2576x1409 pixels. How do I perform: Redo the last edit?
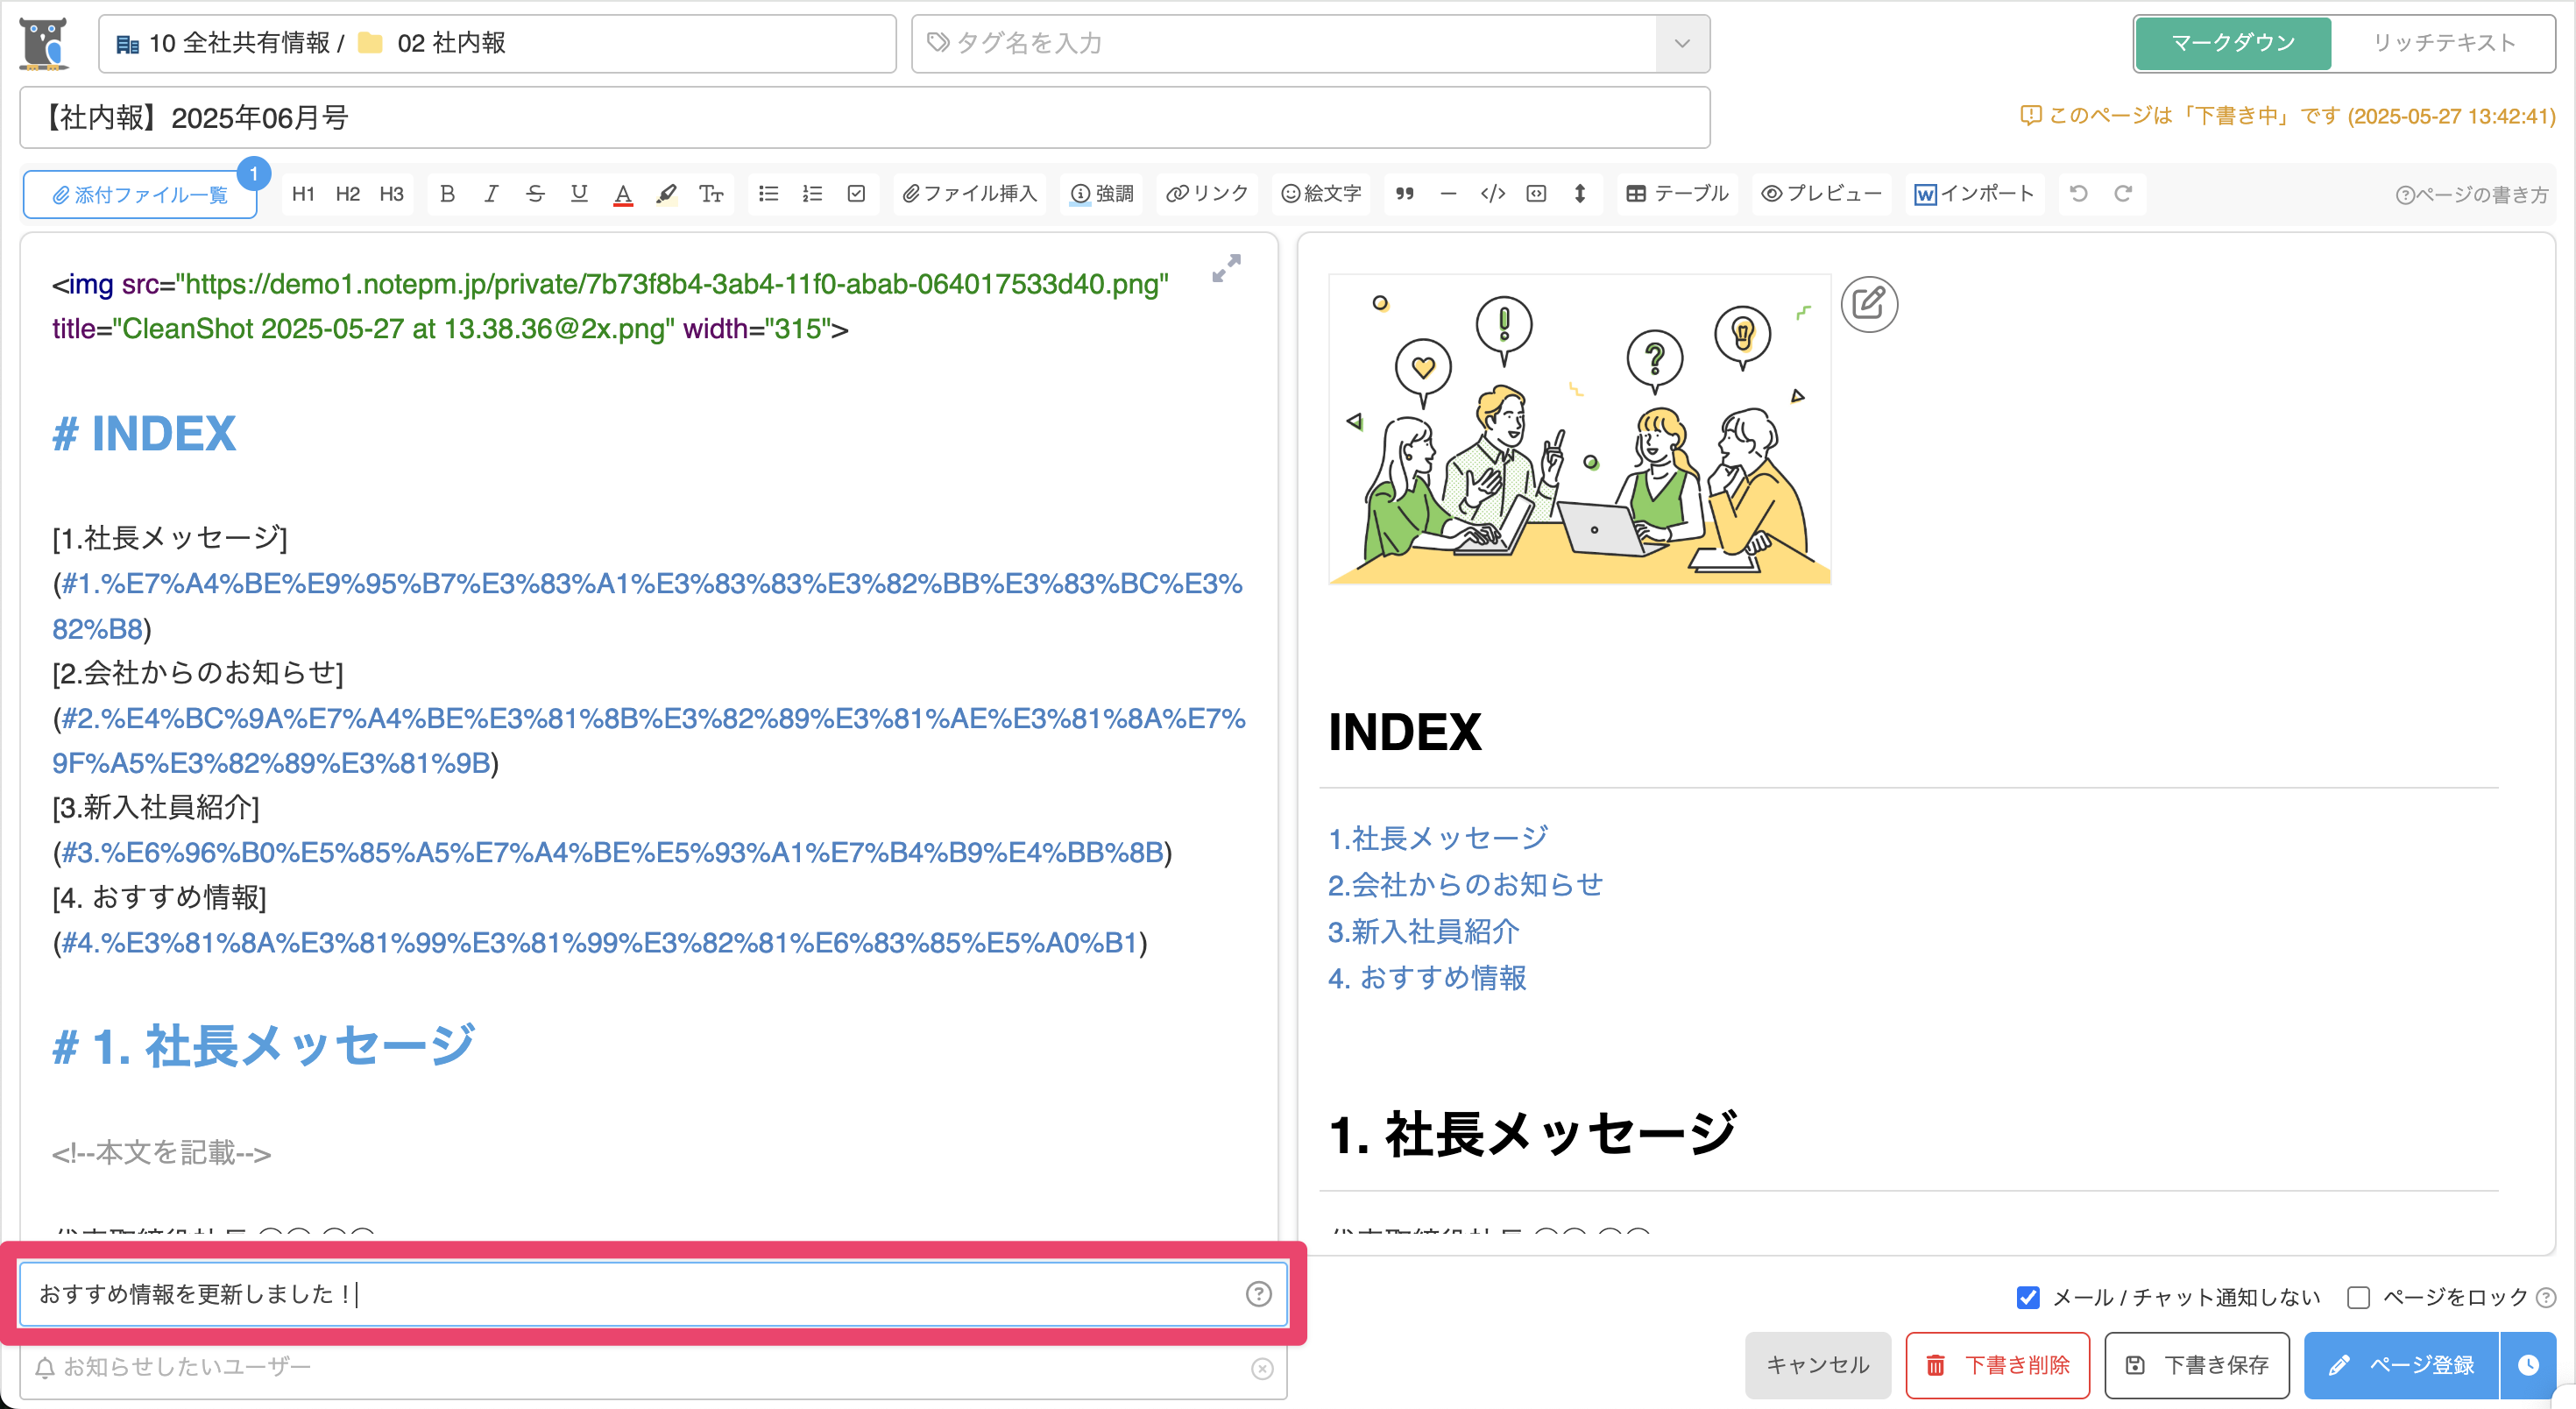(2123, 194)
